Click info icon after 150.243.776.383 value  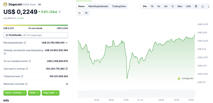tap(66, 69)
